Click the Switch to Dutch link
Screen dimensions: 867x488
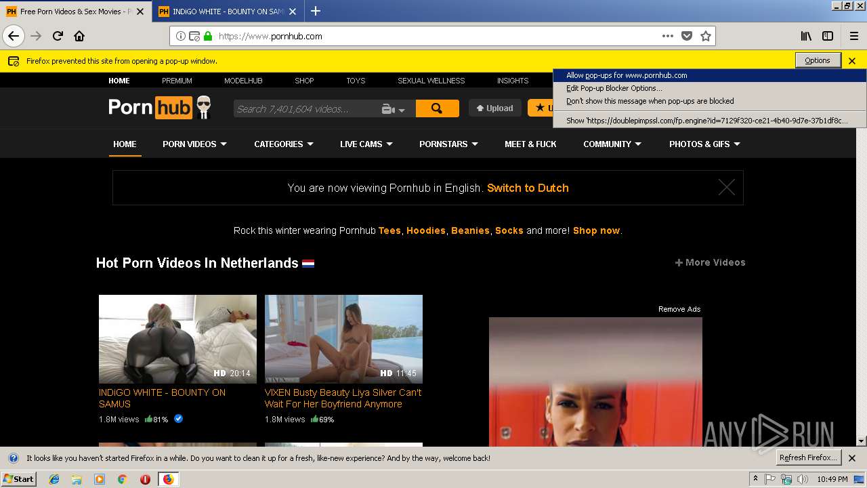click(528, 188)
